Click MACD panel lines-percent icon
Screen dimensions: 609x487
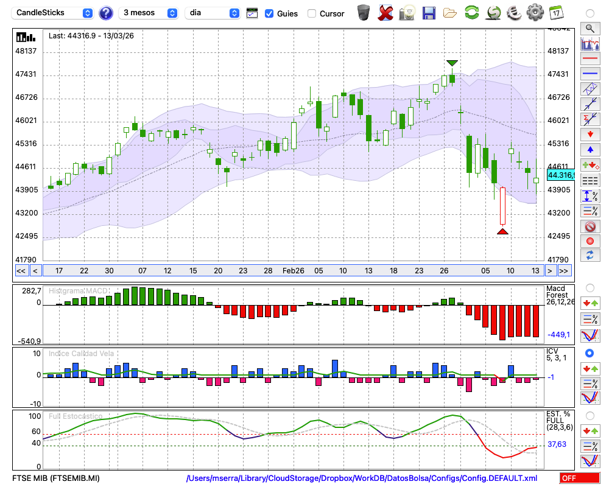point(590,319)
